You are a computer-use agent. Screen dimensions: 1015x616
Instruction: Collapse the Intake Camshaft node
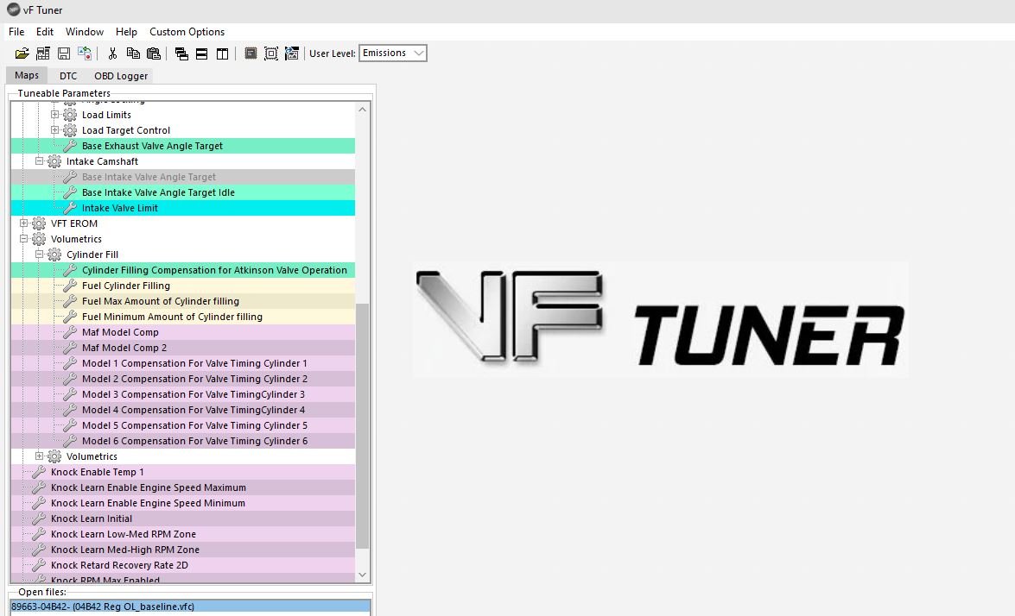[40, 161]
